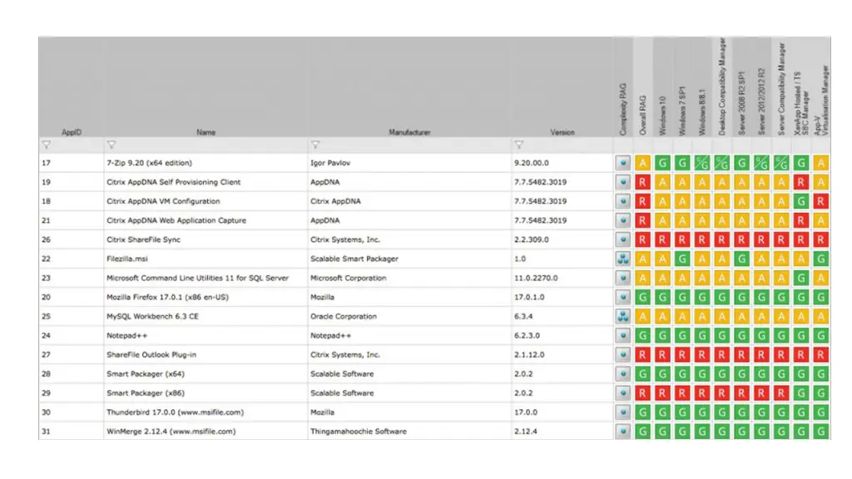Click the complexity icon in the Filezilla.msi row
Image resolution: width=852 pixels, height=479 pixels.
coord(623,259)
